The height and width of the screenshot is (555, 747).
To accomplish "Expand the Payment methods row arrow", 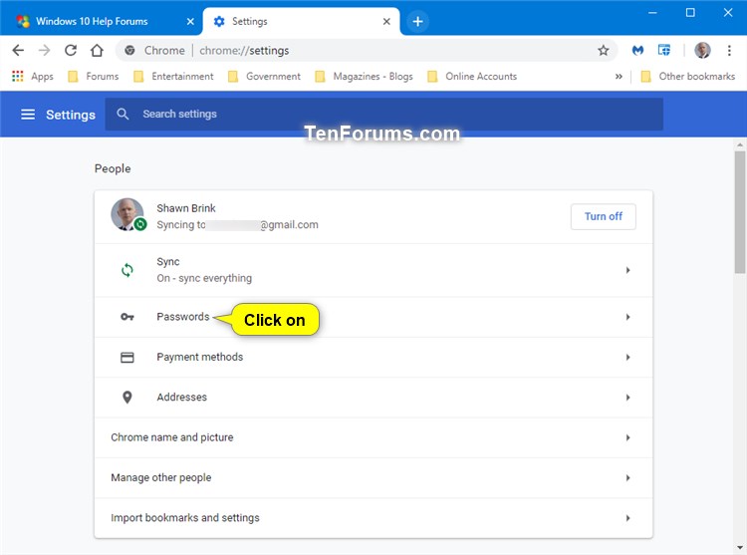I will pos(627,358).
